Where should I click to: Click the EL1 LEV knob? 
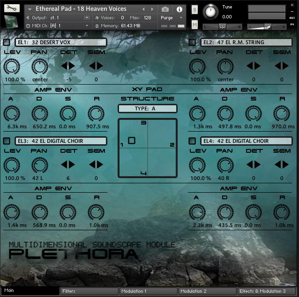(x=12, y=66)
